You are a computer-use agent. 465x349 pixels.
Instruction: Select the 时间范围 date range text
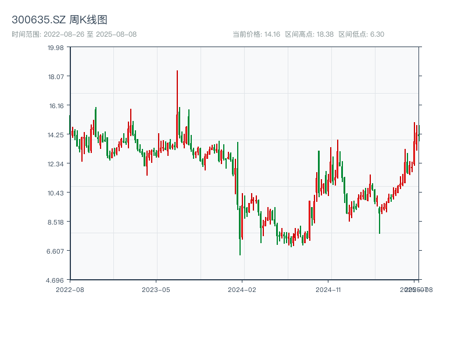[74, 34]
